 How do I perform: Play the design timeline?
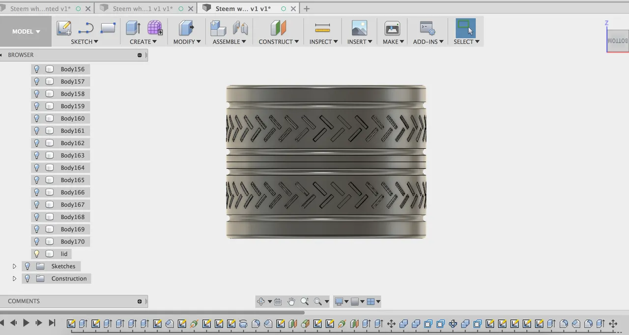pos(26,323)
